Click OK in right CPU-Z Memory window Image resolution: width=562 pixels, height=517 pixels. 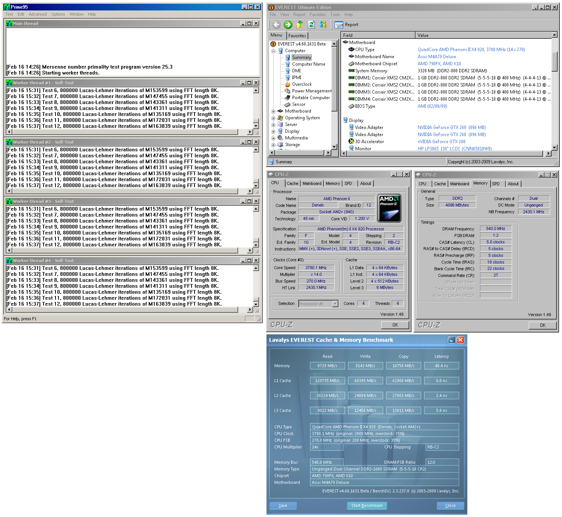coord(543,325)
